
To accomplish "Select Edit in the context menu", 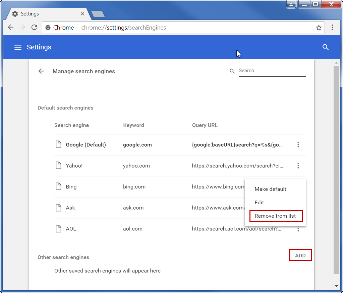I will click(259, 203).
